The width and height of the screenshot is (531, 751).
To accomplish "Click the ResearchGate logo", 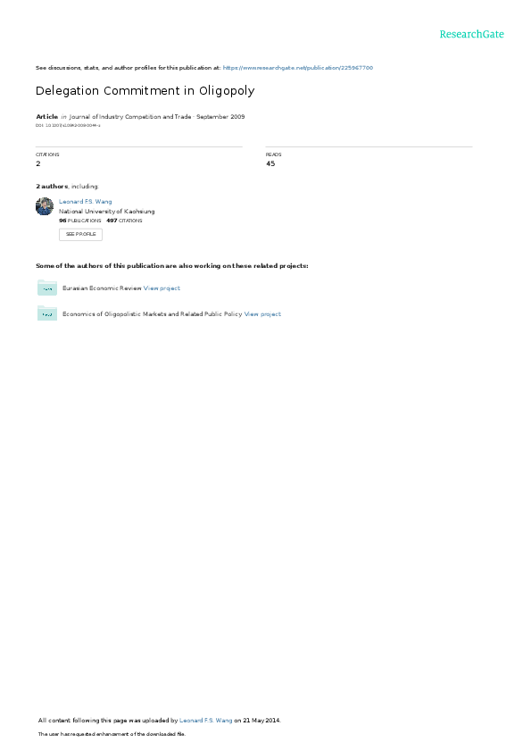I will click(471, 34).
